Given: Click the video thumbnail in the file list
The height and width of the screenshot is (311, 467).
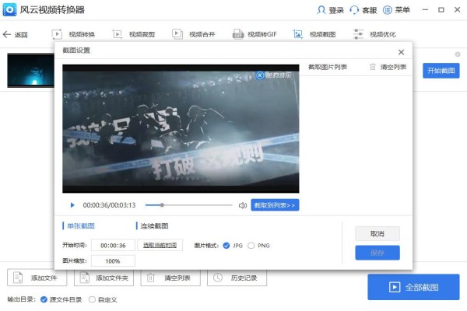Looking at the screenshot, I should click(30, 70).
